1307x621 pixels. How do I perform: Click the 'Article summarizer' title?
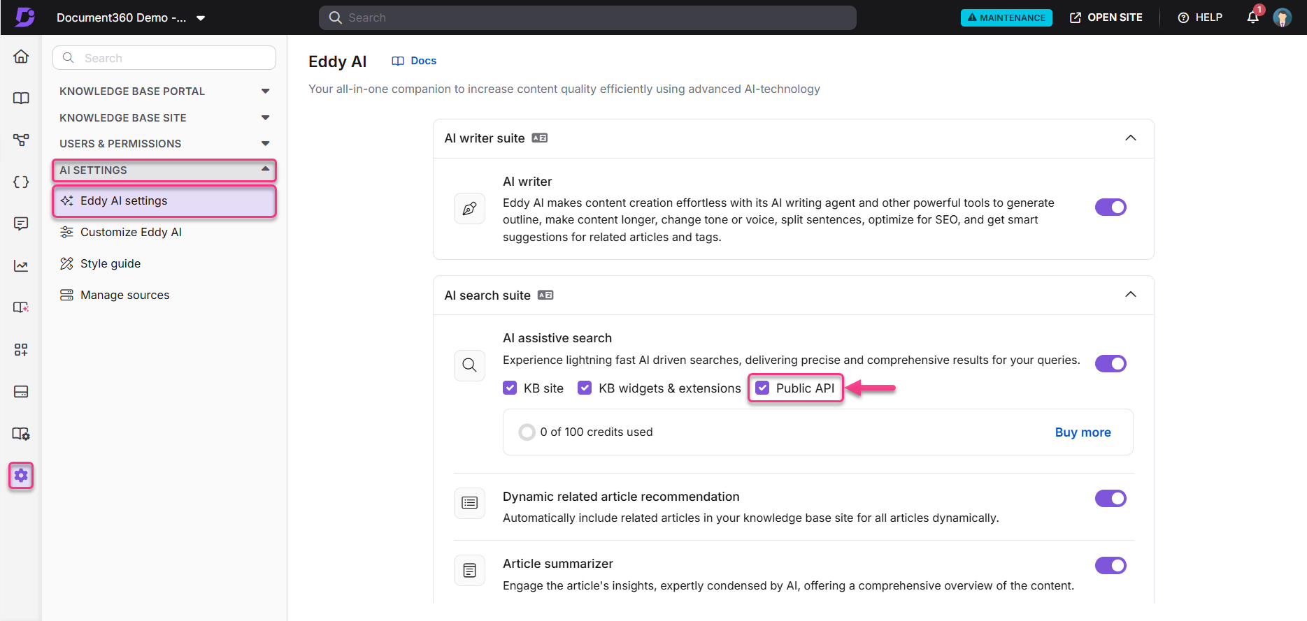click(558, 564)
